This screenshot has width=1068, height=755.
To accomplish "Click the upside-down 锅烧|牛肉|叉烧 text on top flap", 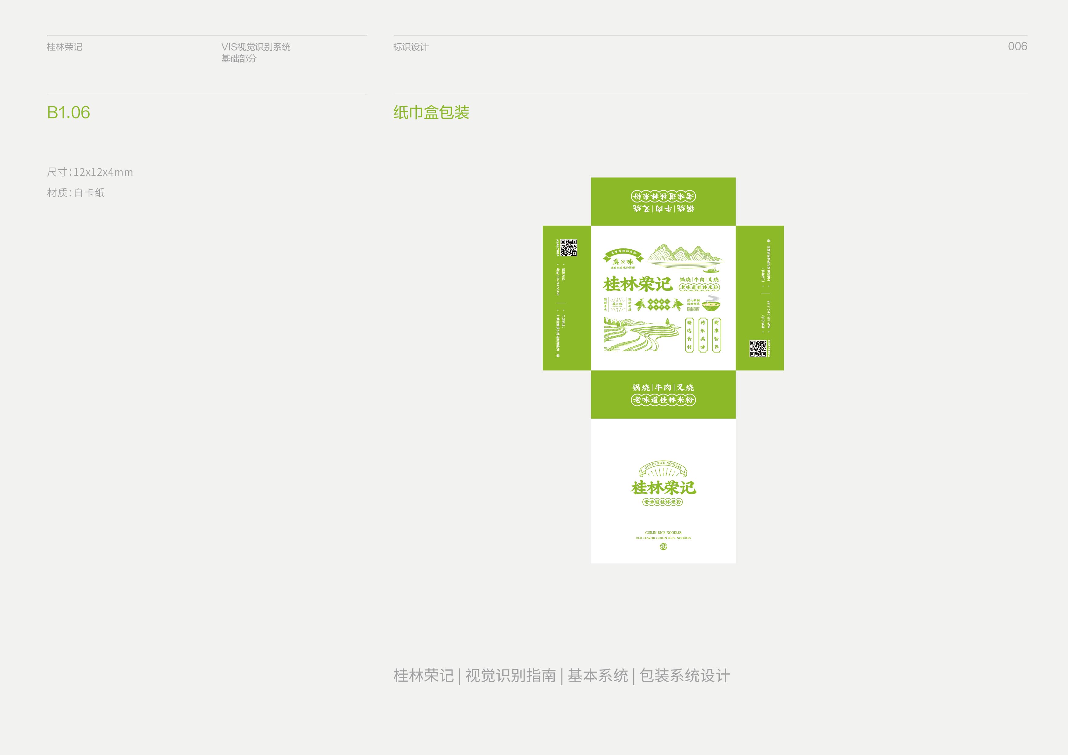I will [663, 209].
